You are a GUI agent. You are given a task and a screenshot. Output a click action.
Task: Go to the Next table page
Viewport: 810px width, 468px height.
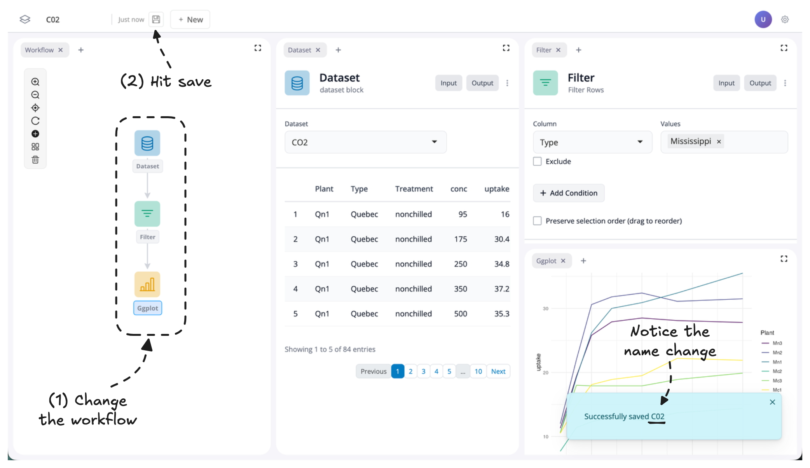(x=498, y=371)
